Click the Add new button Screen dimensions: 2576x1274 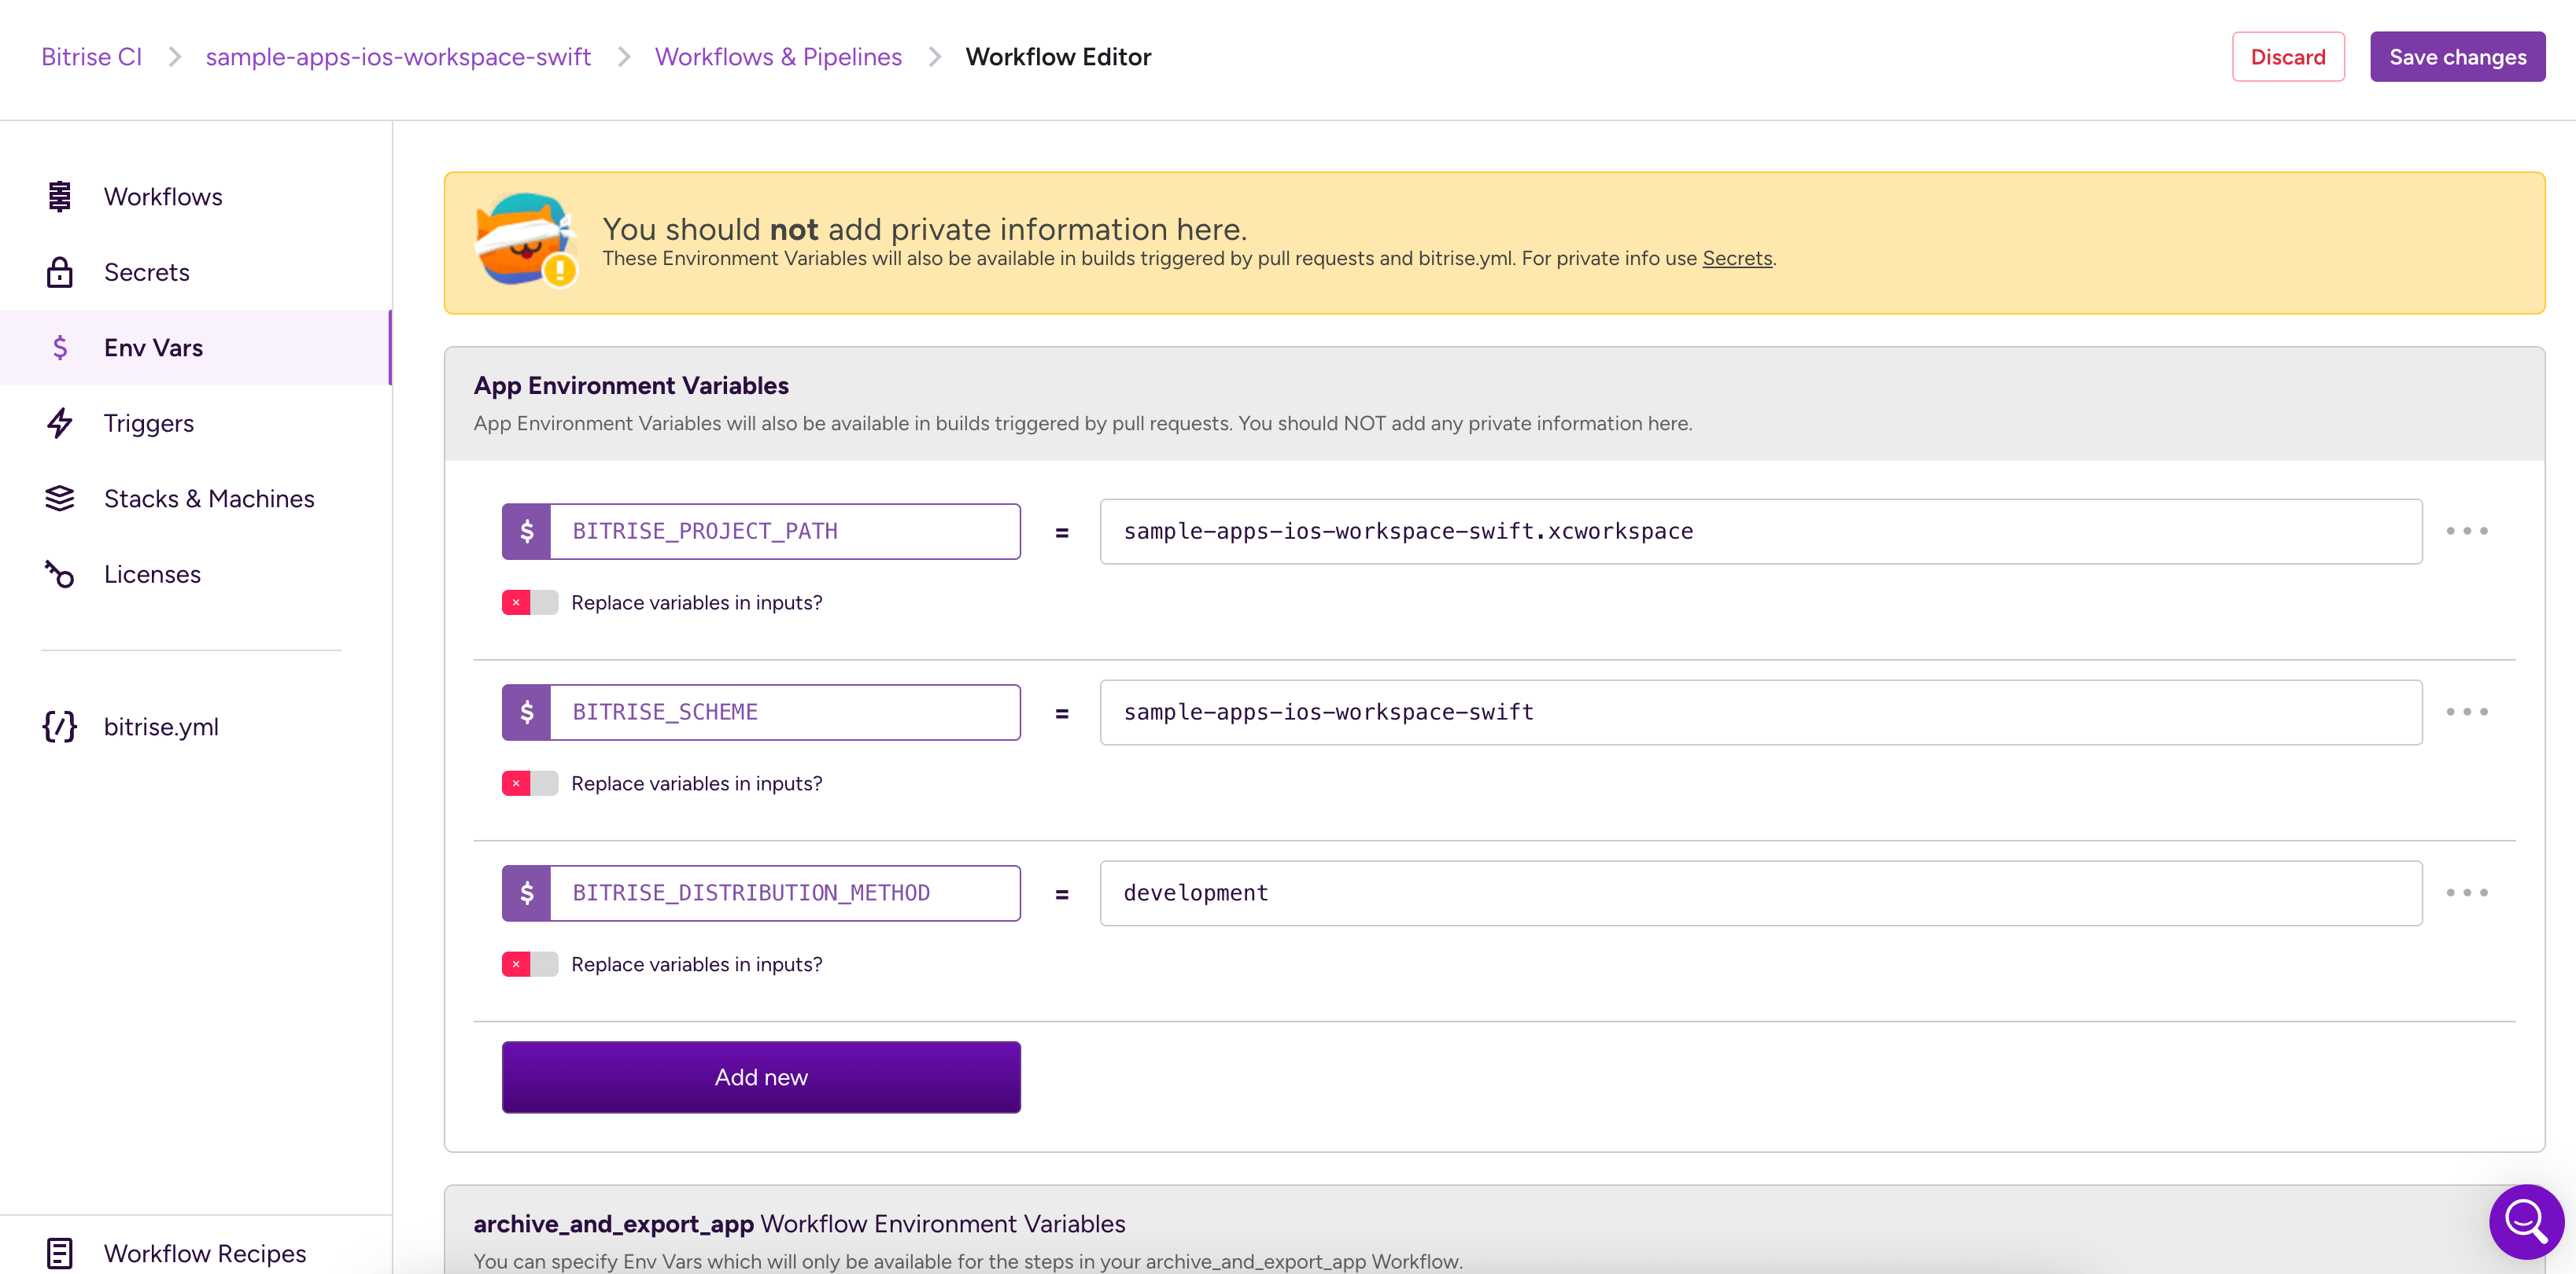[760, 1076]
